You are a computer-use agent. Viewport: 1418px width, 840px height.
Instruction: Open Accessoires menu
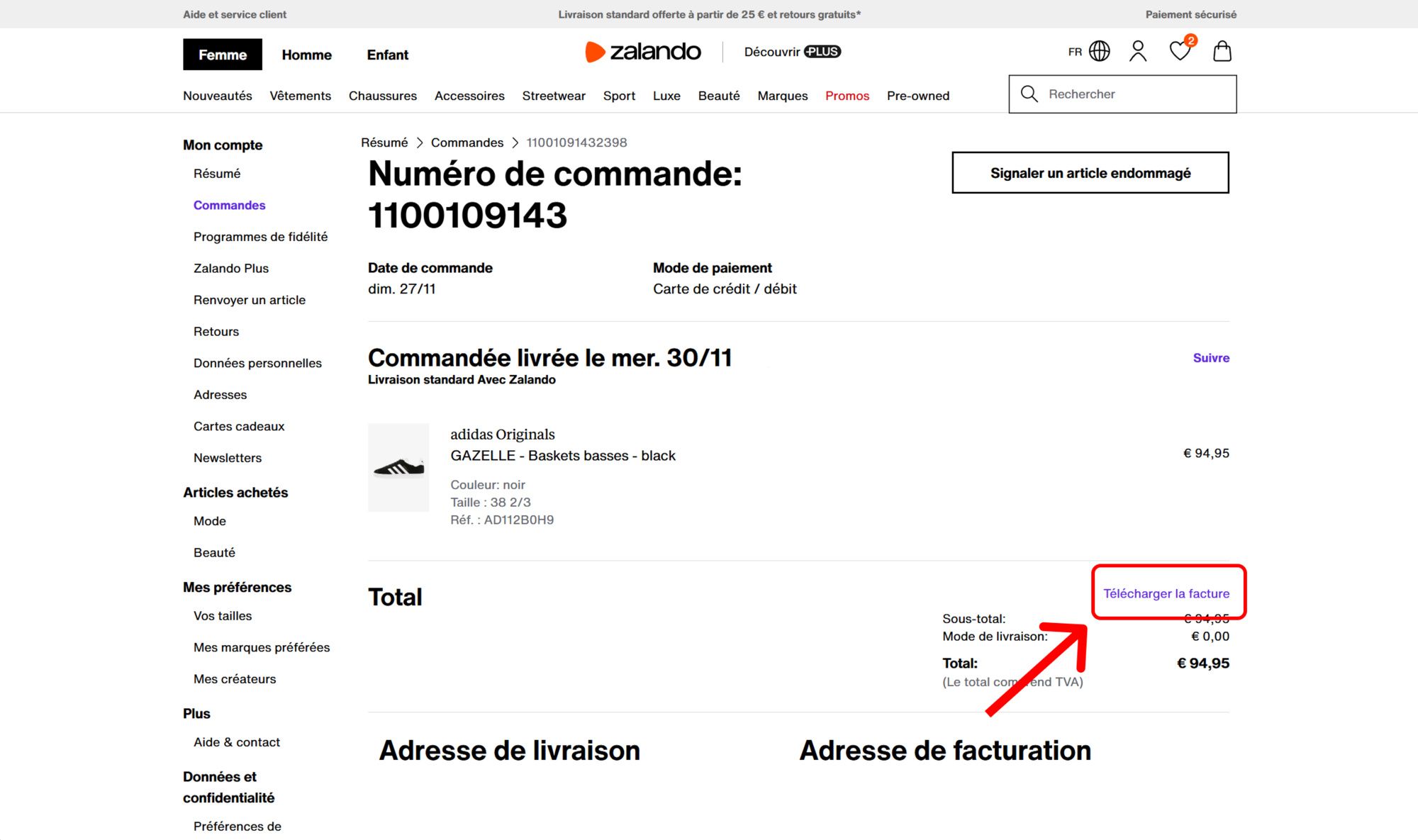click(x=469, y=96)
